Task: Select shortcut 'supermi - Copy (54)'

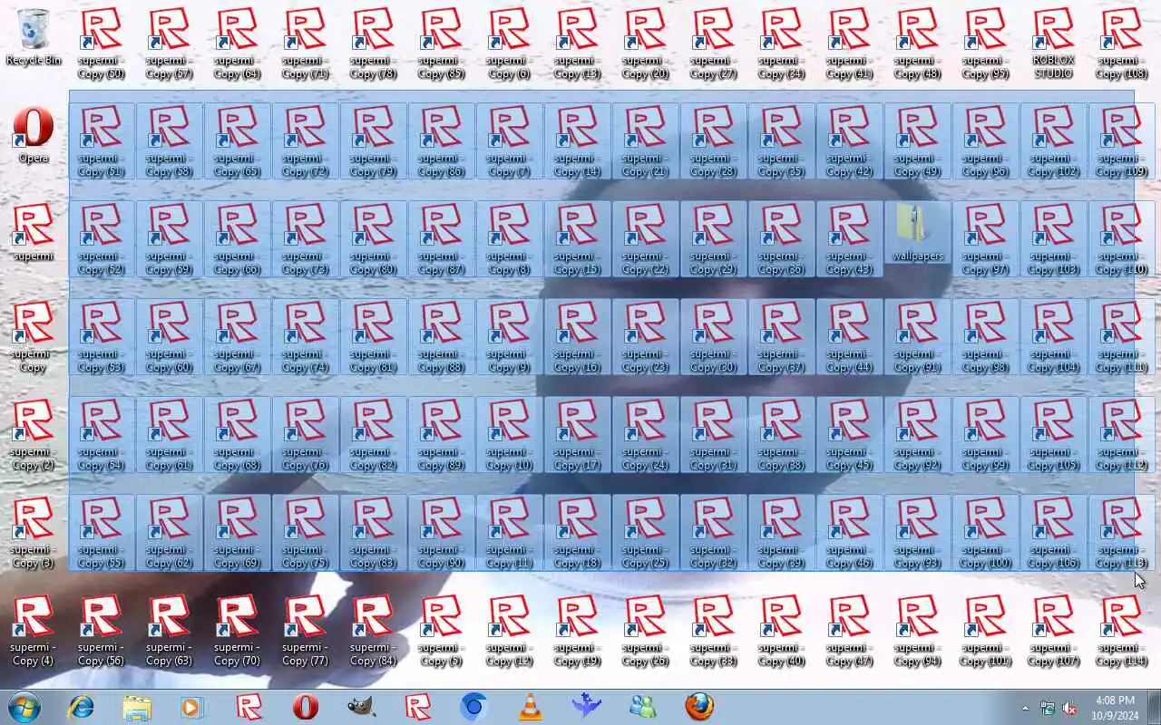Action: point(102,435)
